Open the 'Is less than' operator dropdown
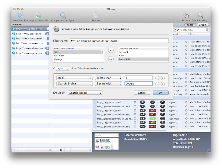The width and height of the screenshot is (222, 168). click(108, 78)
